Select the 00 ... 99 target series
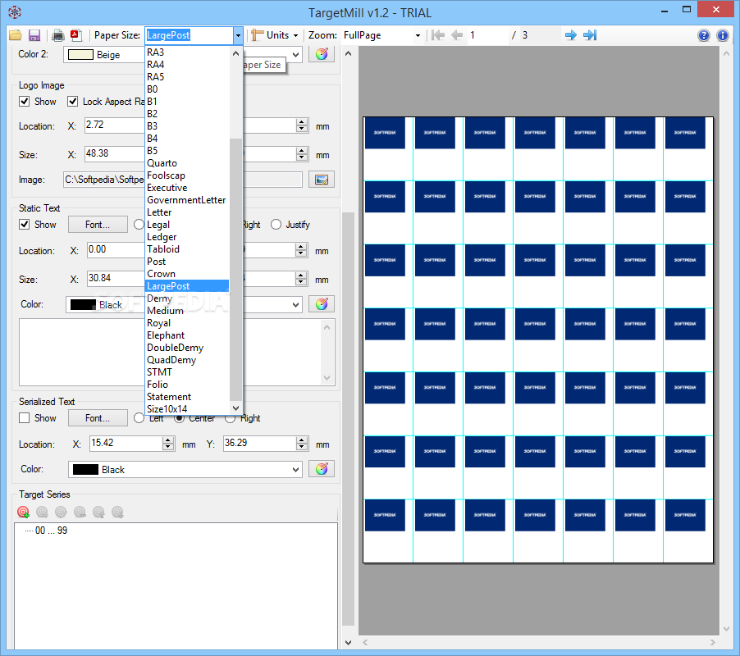The image size is (740, 656). [x=52, y=531]
